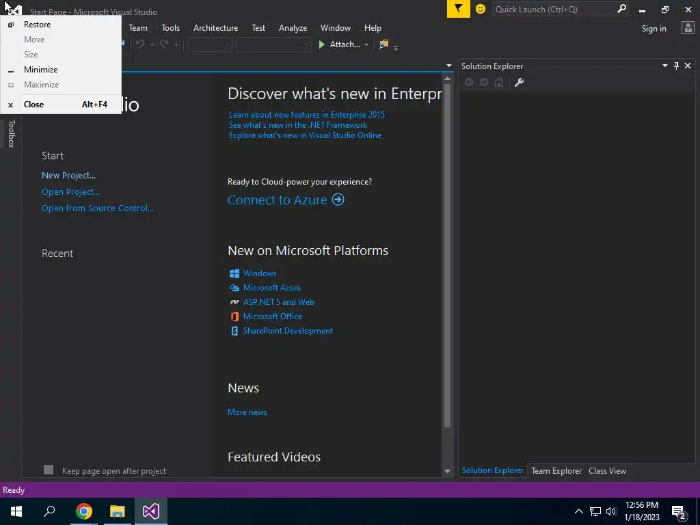Click the Find in Files folder icon
Image resolution: width=700 pixels, height=525 pixels.
pos(383,44)
